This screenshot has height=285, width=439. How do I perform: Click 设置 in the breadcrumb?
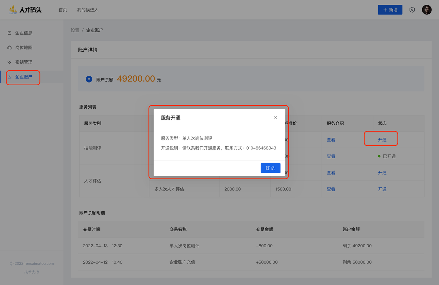75,30
